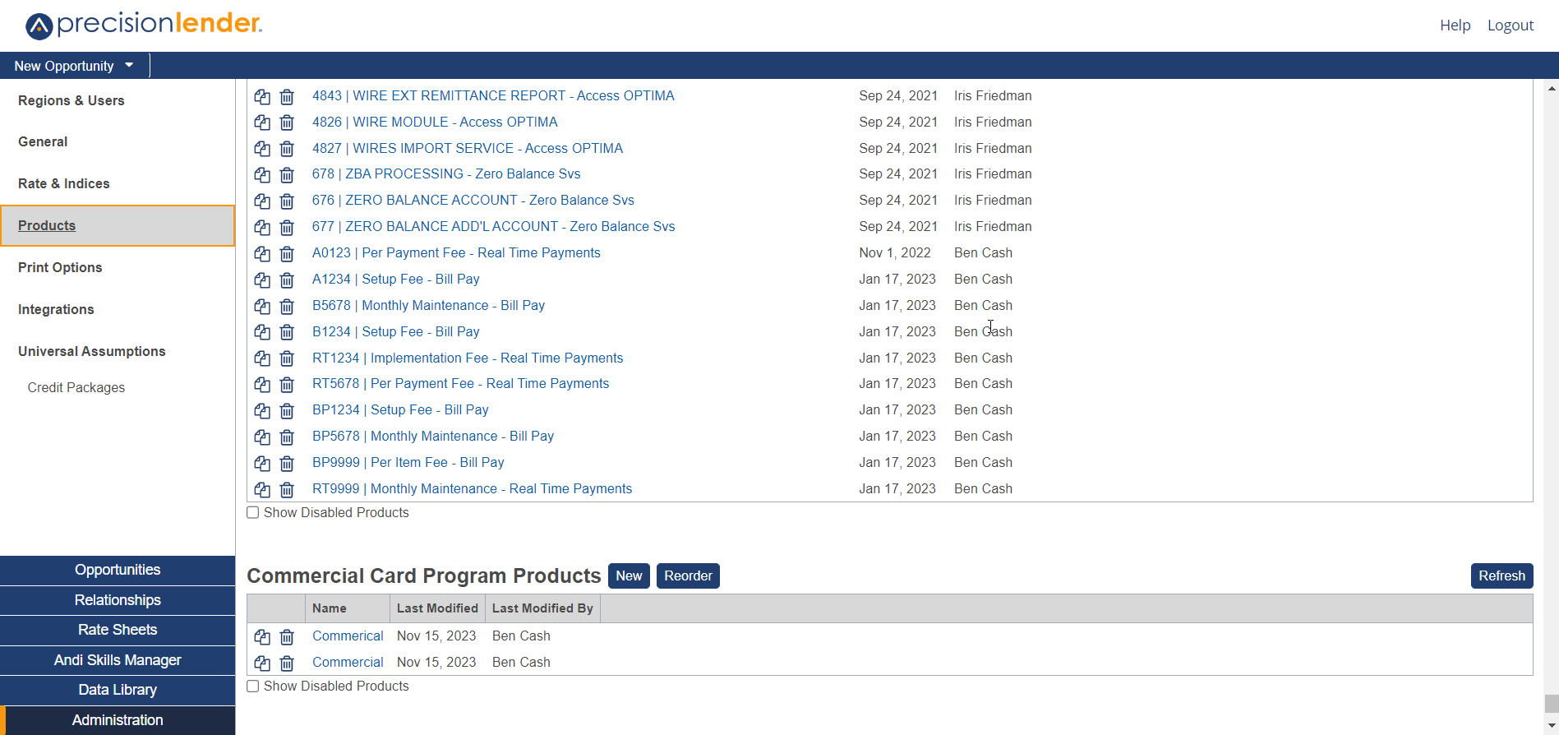Delete the RT9999 Monthly Maintenance product
1559x735 pixels.
[287, 490]
